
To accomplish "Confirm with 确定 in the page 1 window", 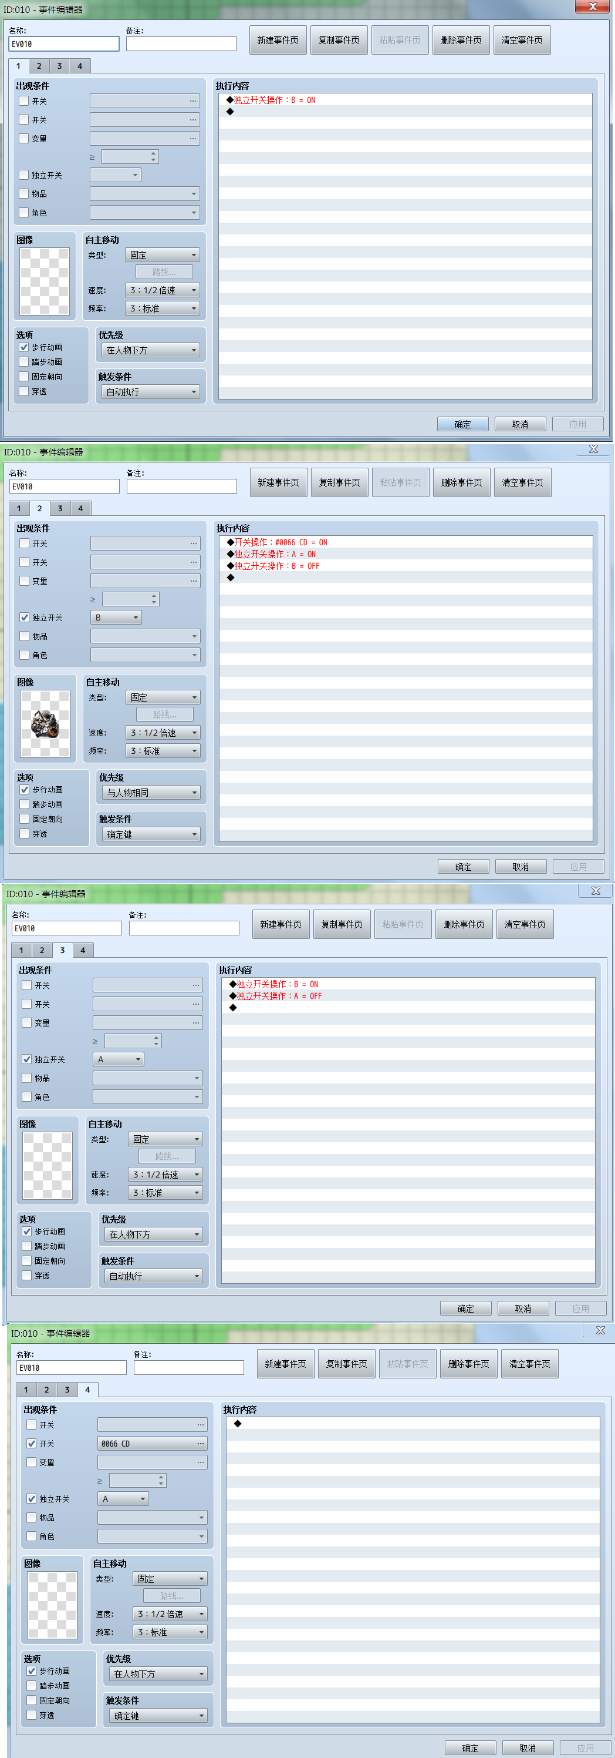I will [462, 424].
